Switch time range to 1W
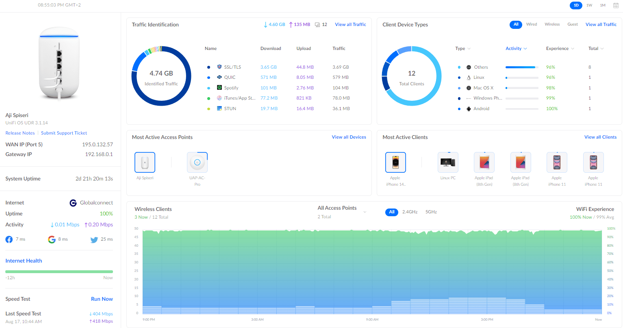This screenshot has height=328, width=623. [589, 5]
